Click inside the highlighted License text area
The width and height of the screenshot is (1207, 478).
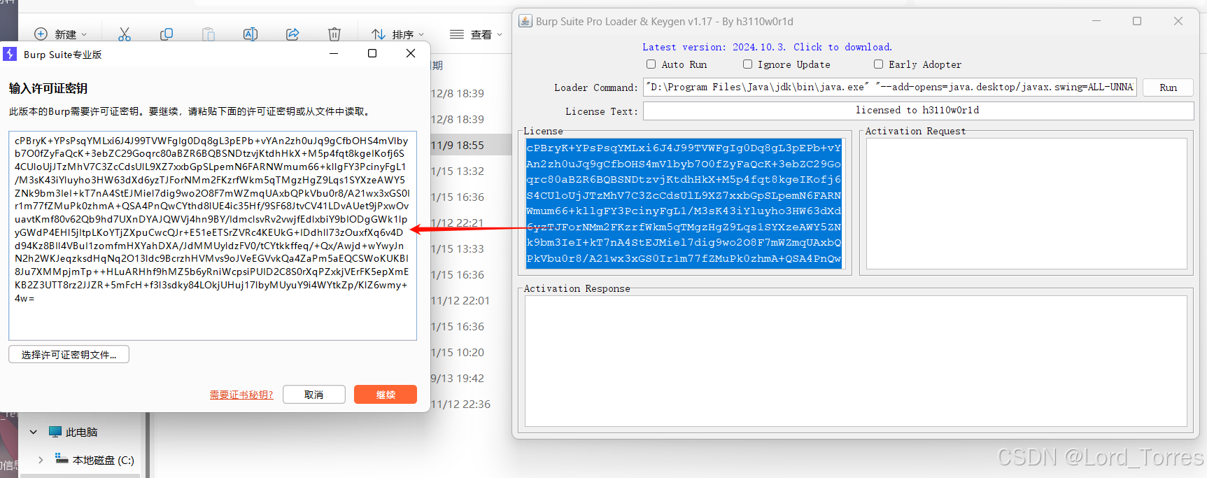pos(684,203)
